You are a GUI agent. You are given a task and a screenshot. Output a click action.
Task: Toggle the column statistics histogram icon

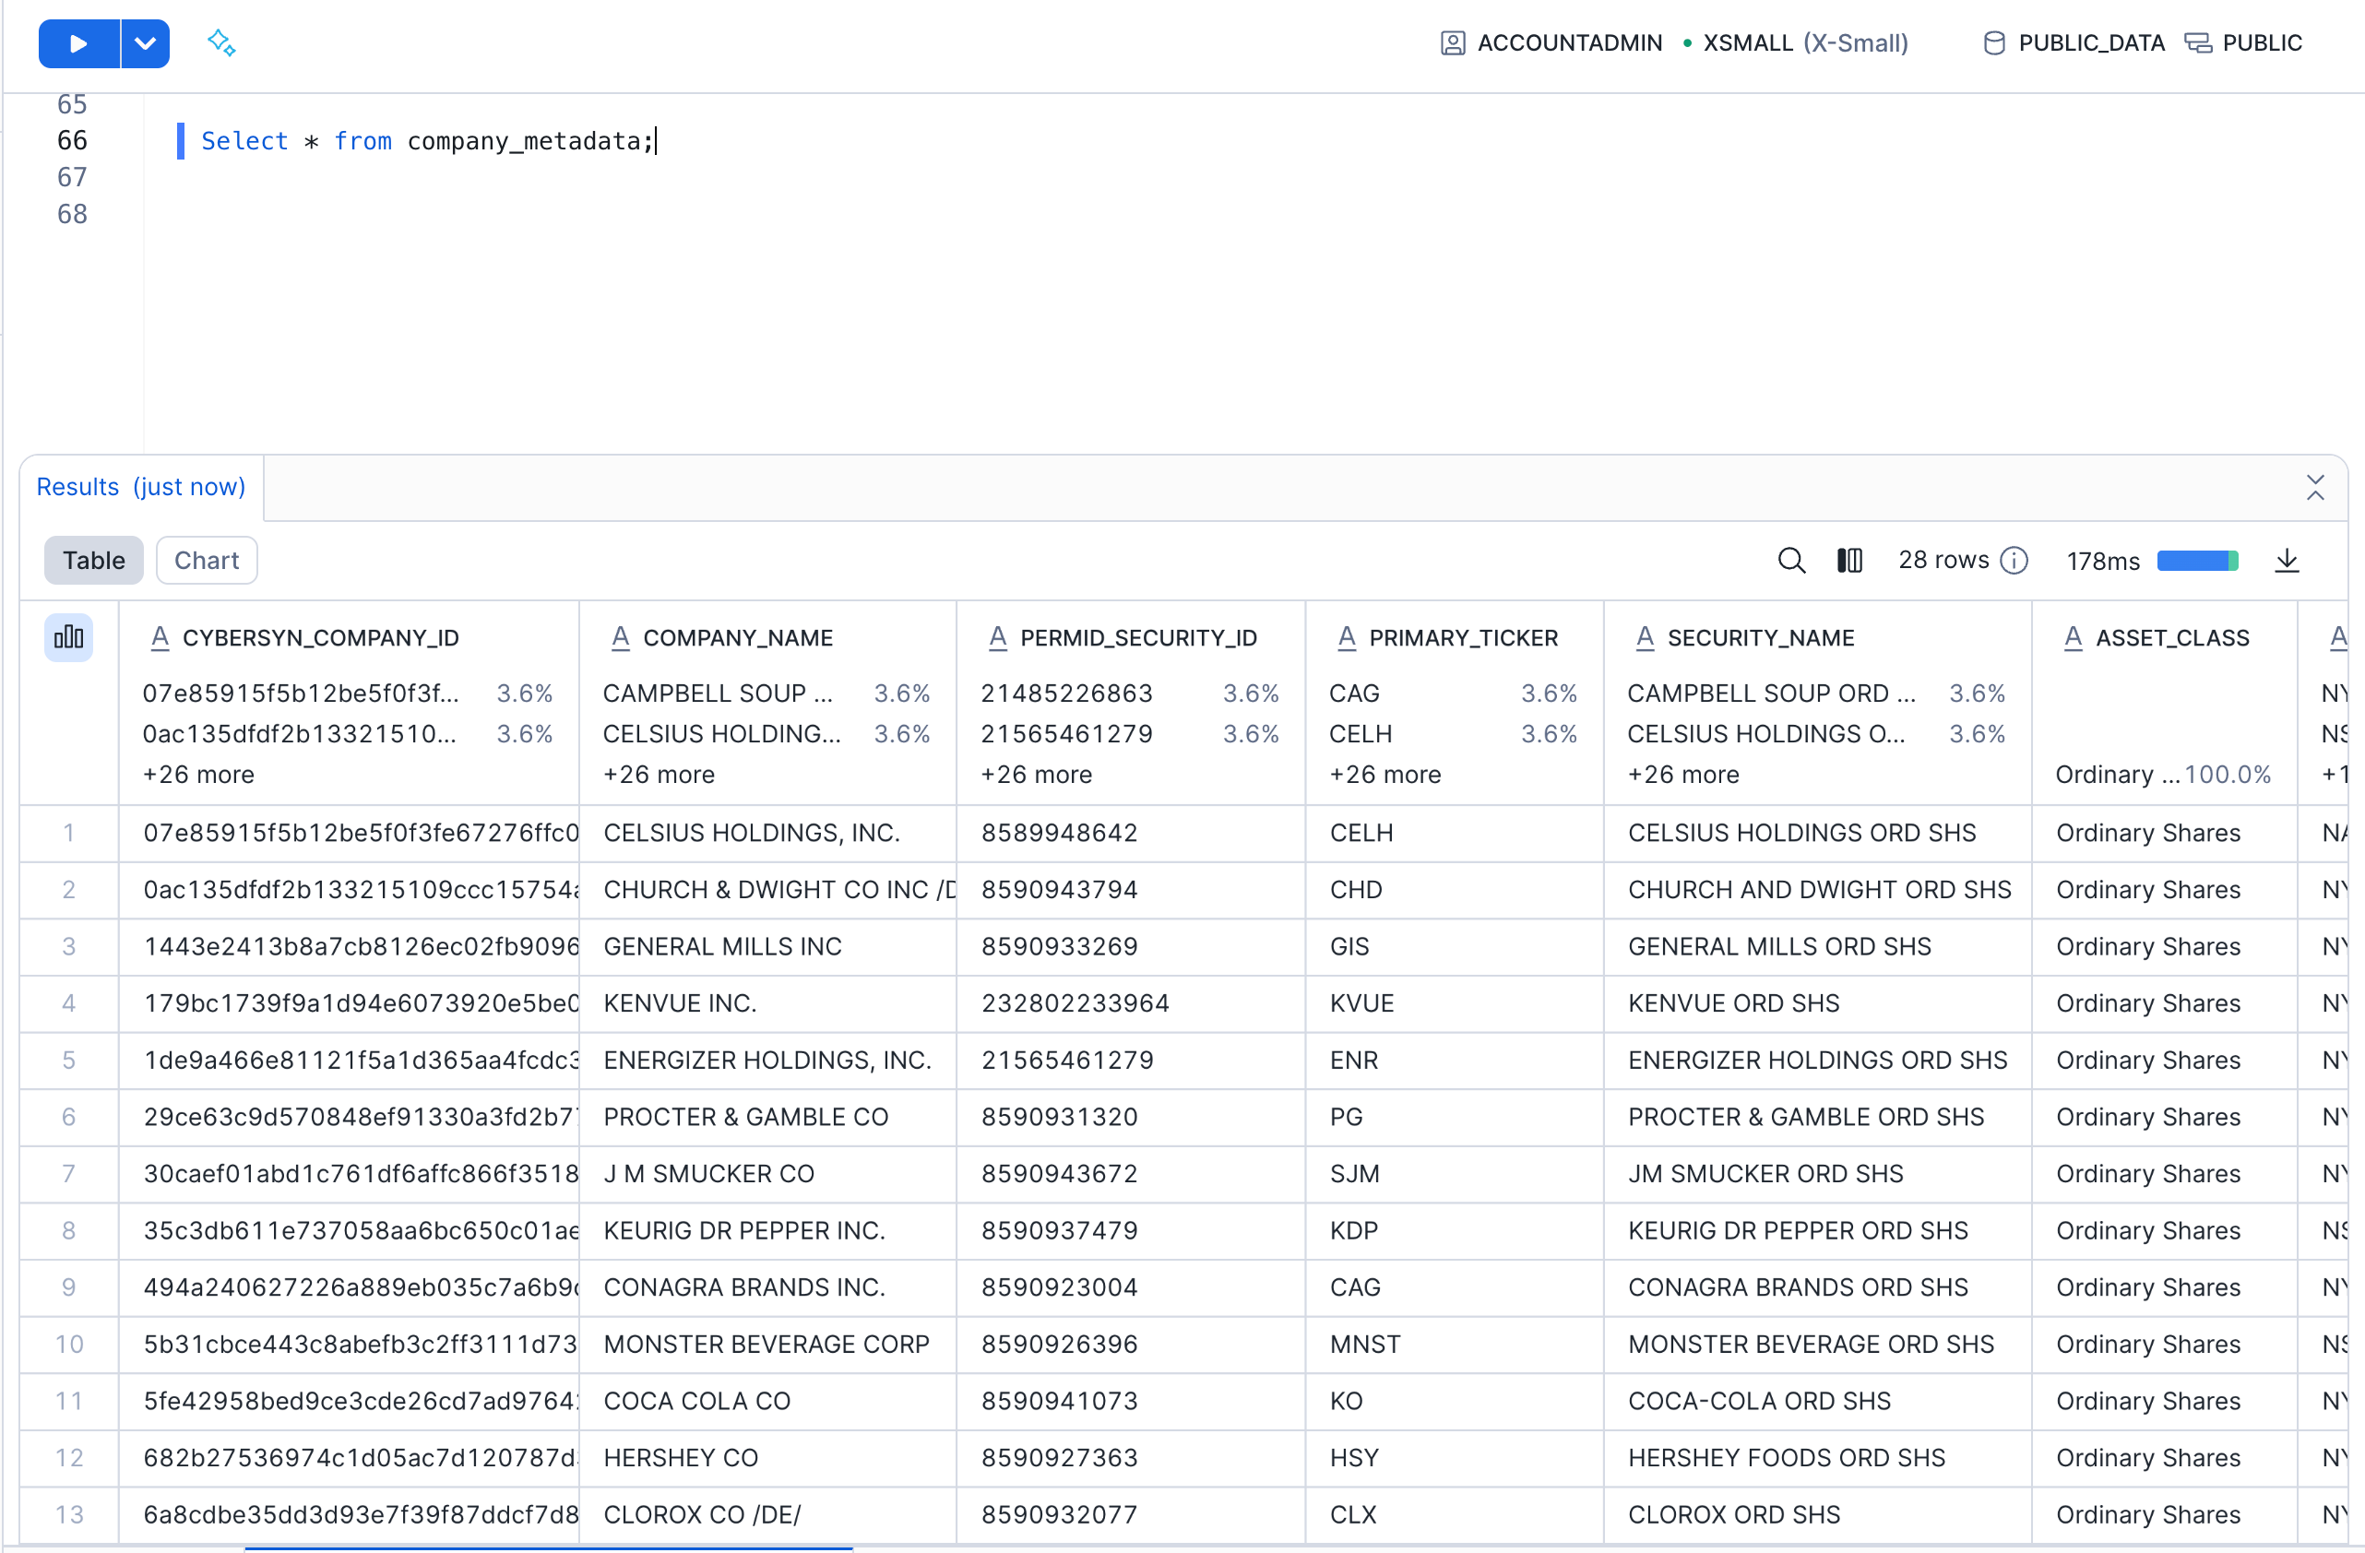click(67, 637)
